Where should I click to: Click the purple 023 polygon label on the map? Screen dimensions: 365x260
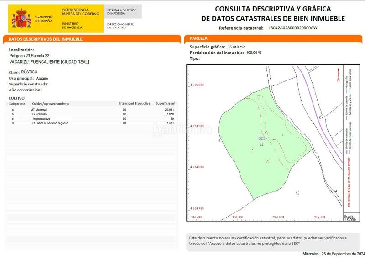pos(262,138)
